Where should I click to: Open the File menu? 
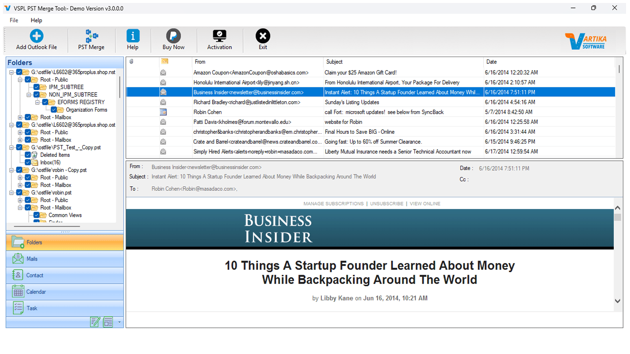[x=14, y=20]
